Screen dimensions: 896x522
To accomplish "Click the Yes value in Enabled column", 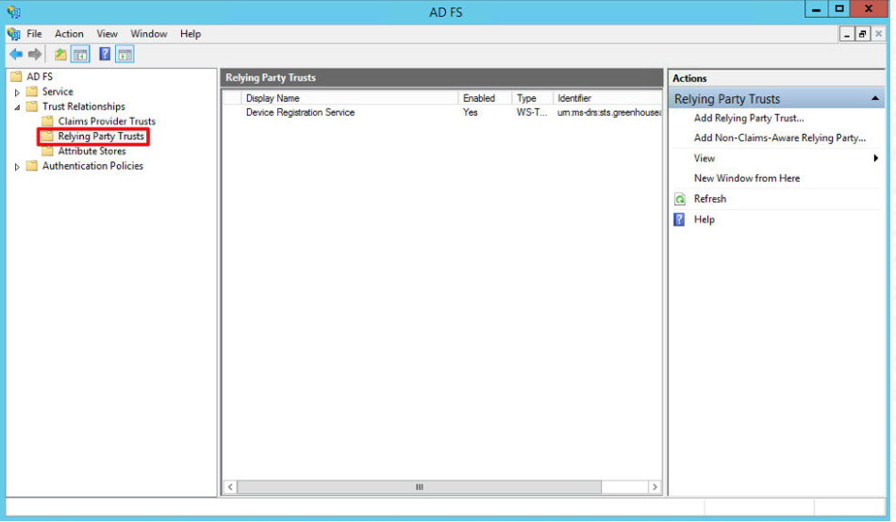I will coord(471,112).
